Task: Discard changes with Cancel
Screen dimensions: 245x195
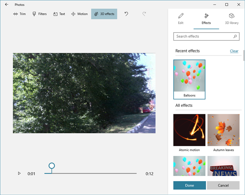Action: click(223, 185)
